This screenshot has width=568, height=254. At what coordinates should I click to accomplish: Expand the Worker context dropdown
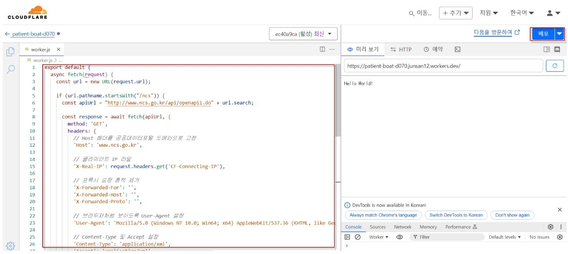(379, 237)
